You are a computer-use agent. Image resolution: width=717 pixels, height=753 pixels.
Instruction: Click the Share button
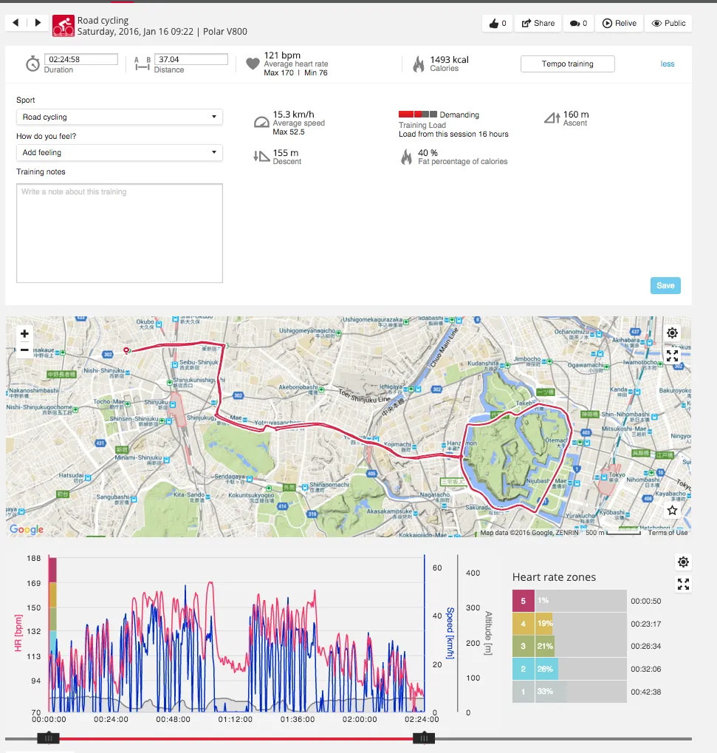pyautogui.click(x=538, y=24)
